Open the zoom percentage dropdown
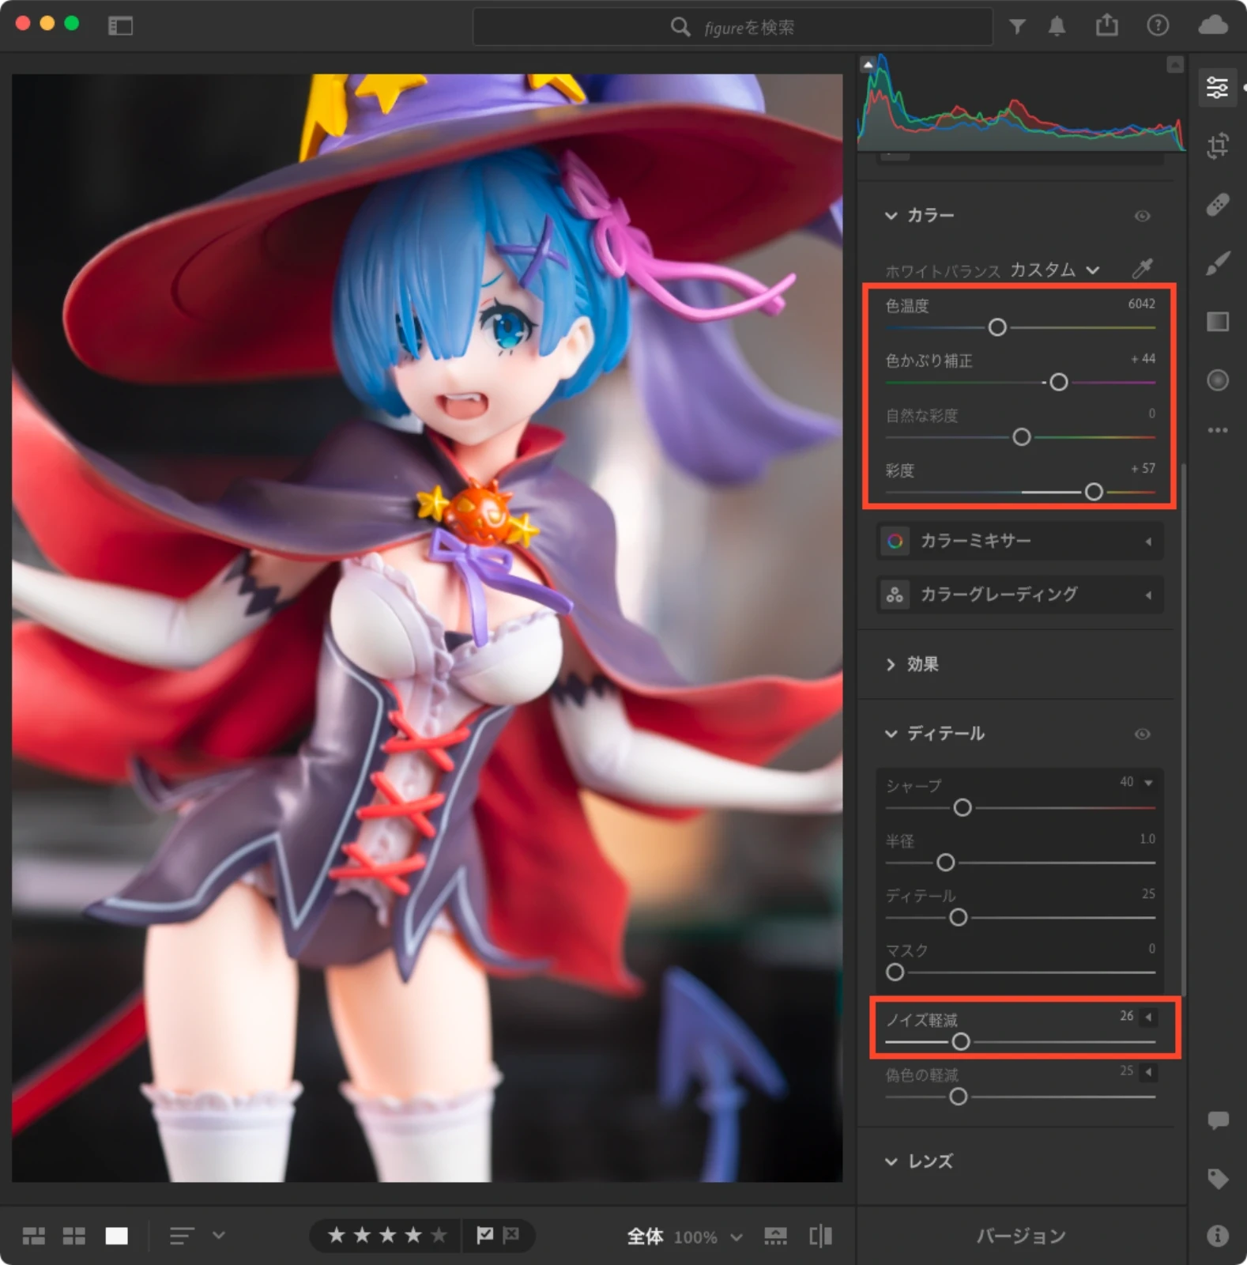Image resolution: width=1247 pixels, height=1265 pixels. pos(736,1237)
